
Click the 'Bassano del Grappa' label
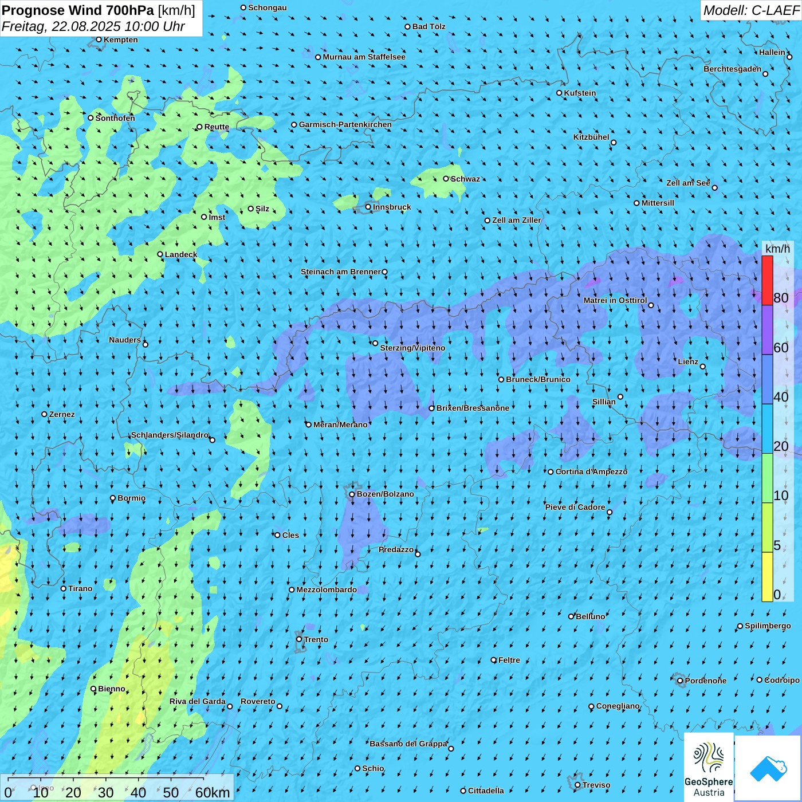tap(408, 744)
